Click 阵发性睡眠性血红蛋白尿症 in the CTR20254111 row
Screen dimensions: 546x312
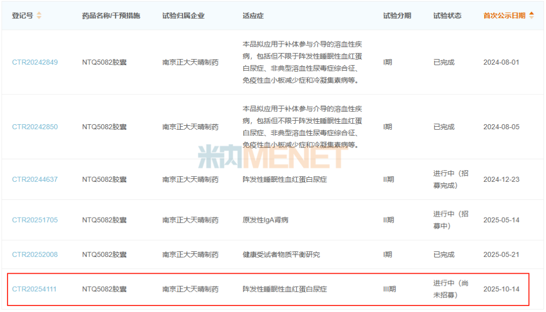point(285,289)
